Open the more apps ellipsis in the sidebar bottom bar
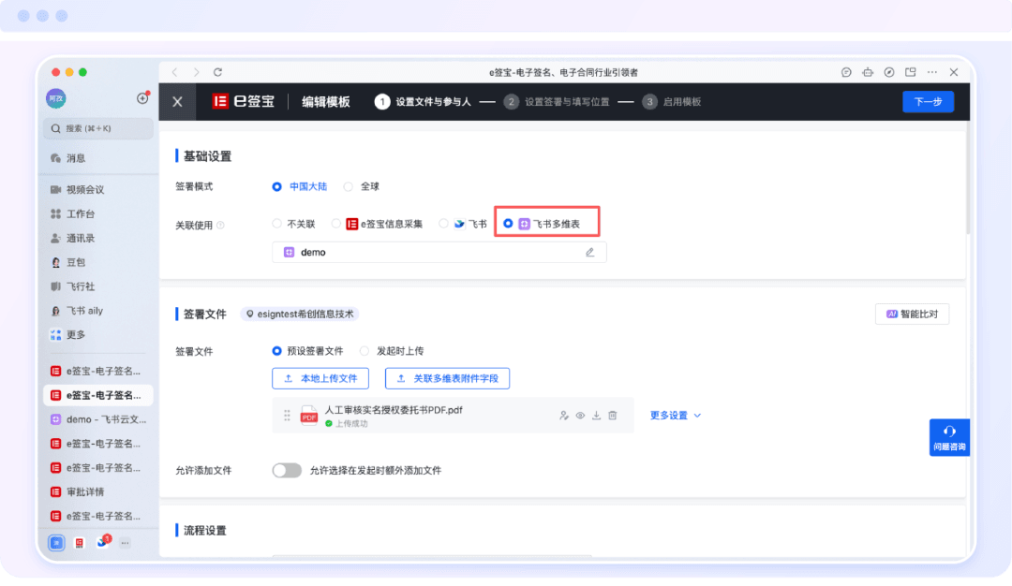Screen dimensions: 1012x586 126,543
